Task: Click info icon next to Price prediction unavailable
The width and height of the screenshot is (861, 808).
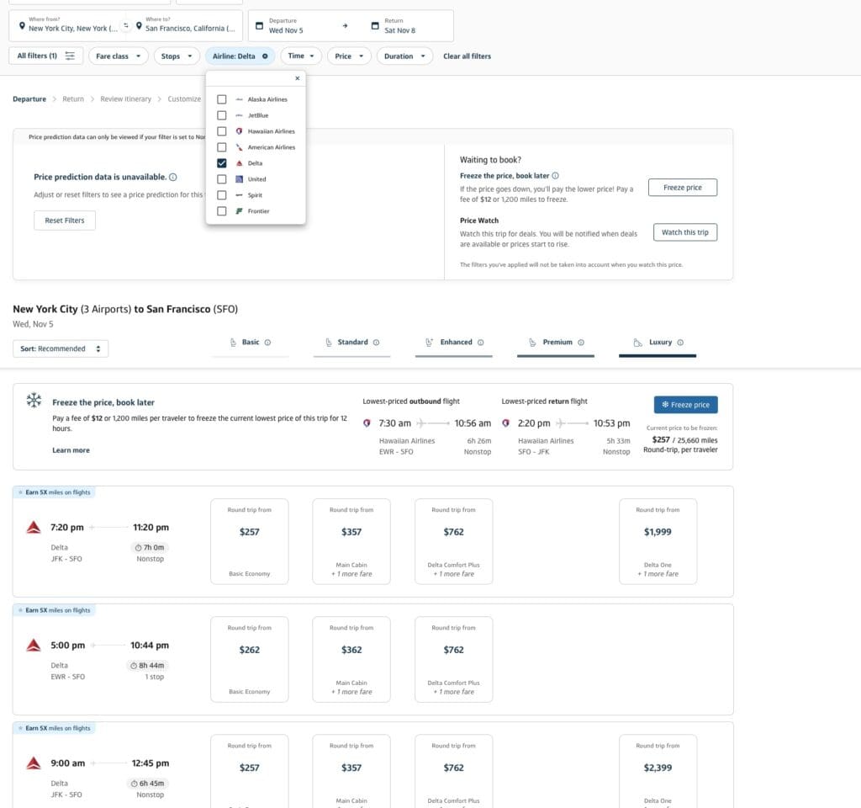Action: (173, 177)
